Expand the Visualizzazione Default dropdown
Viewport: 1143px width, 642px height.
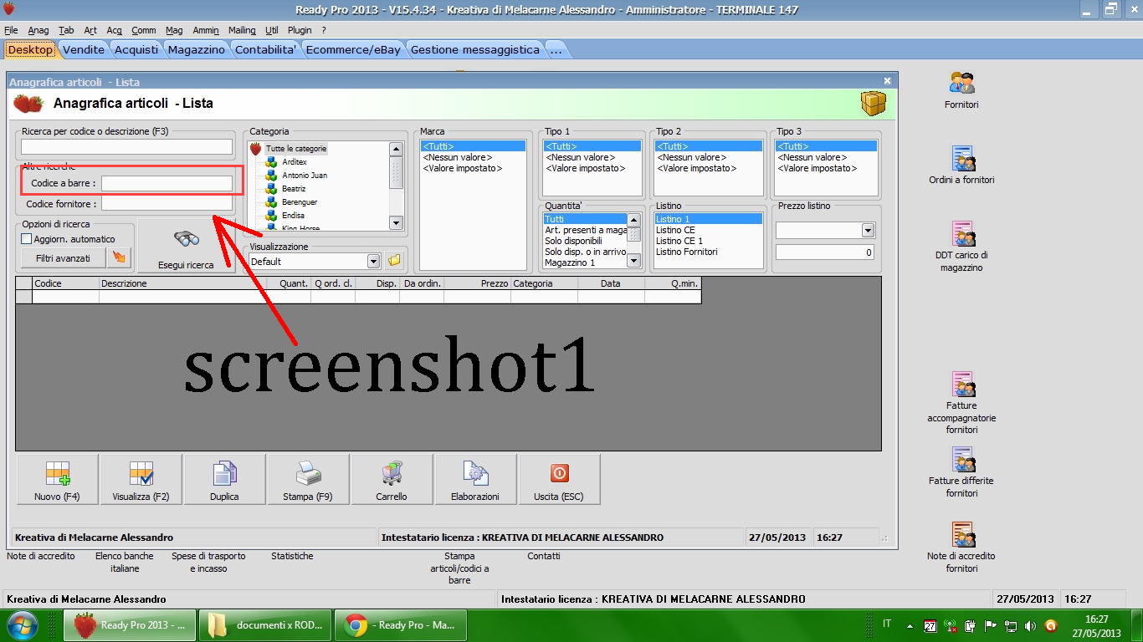[373, 261]
